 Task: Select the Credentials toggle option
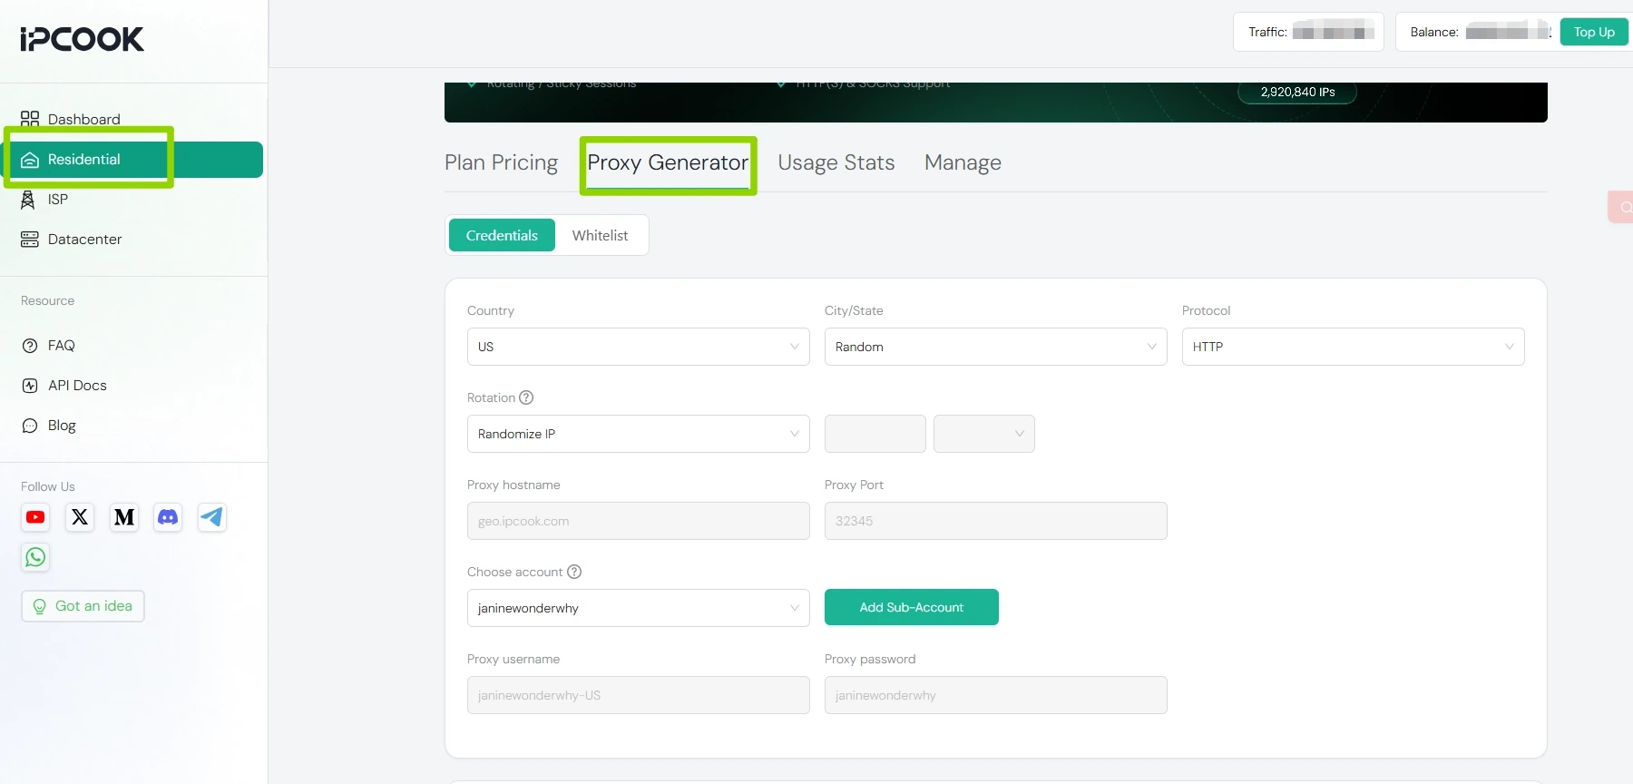tap(502, 235)
